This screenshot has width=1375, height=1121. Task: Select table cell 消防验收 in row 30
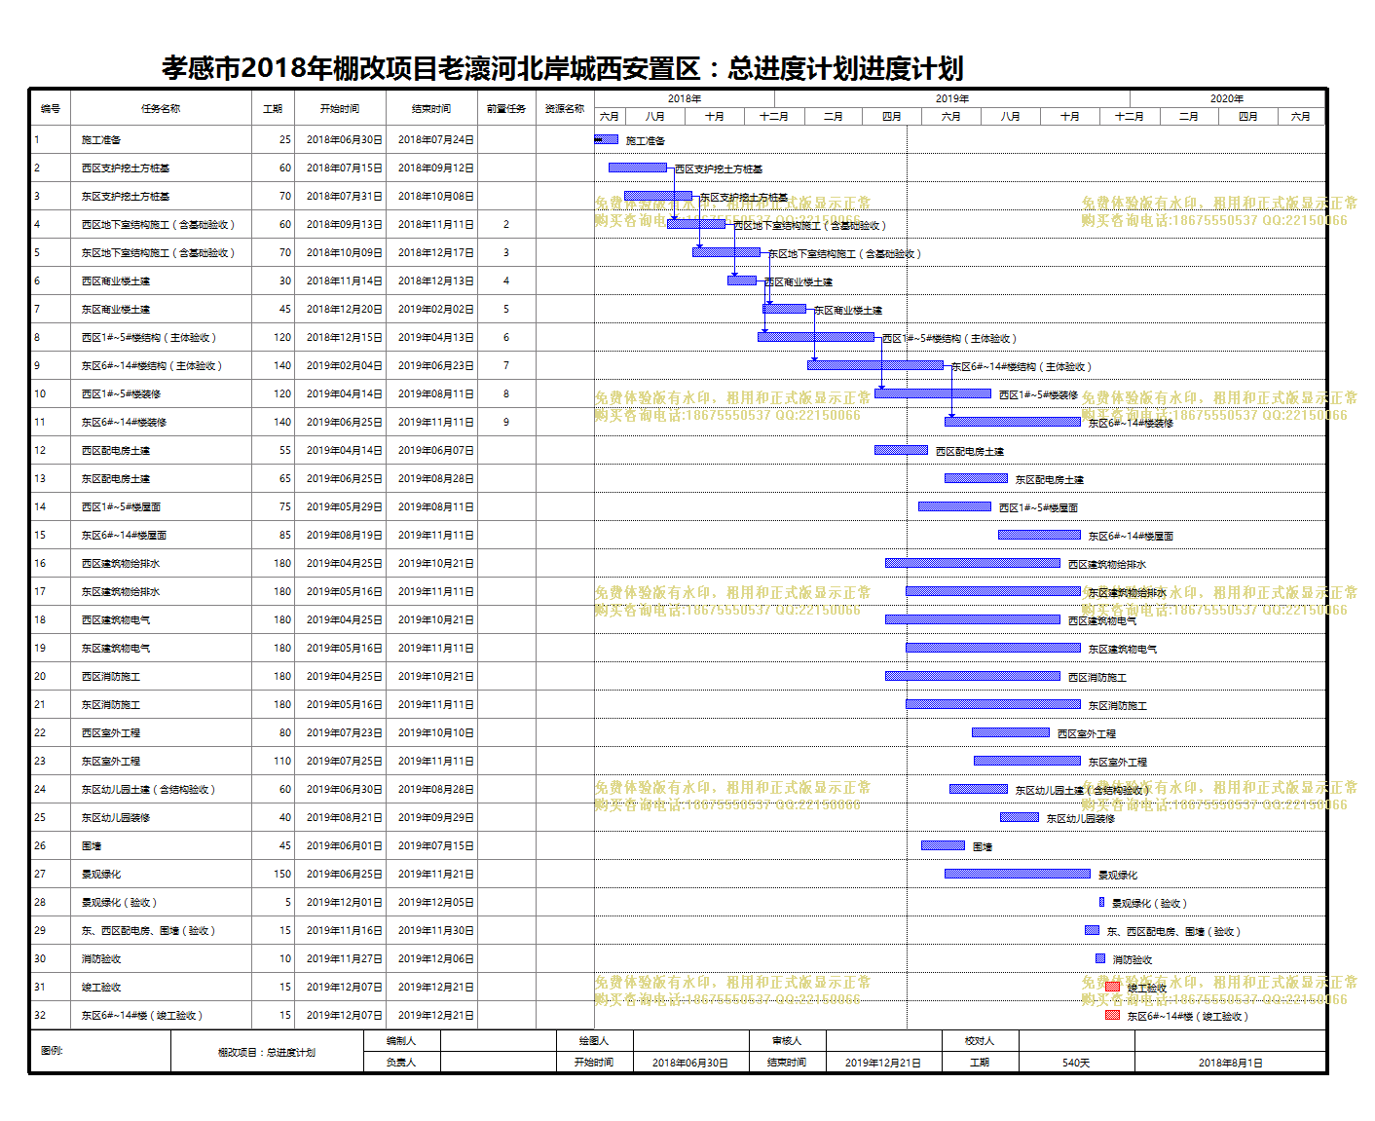pyautogui.click(x=101, y=959)
